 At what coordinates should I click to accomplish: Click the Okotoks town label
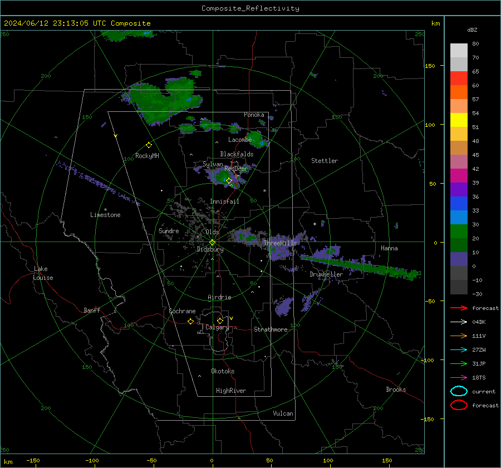pyautogui.click(x=223, y=371)
